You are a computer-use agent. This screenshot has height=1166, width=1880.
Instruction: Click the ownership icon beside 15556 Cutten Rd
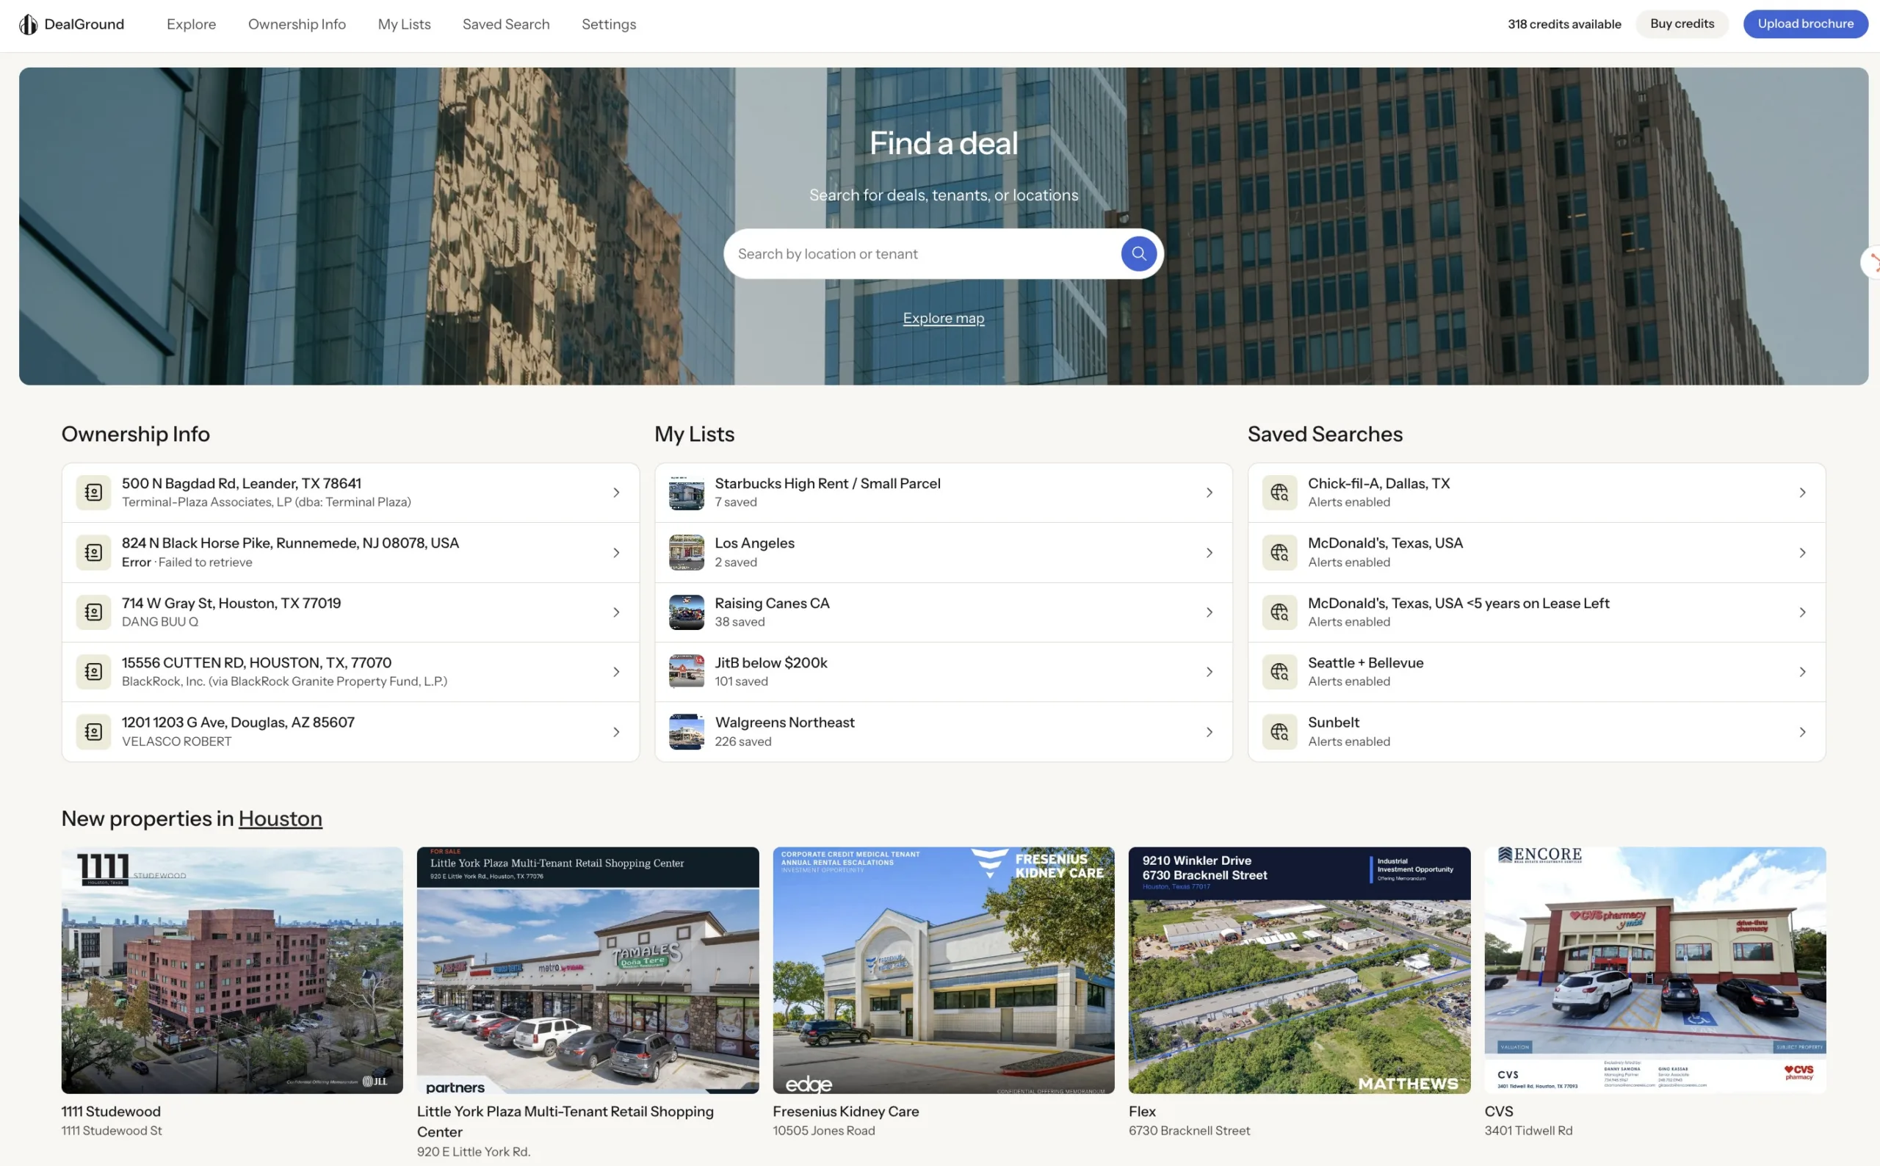click(x=93, y=671)
